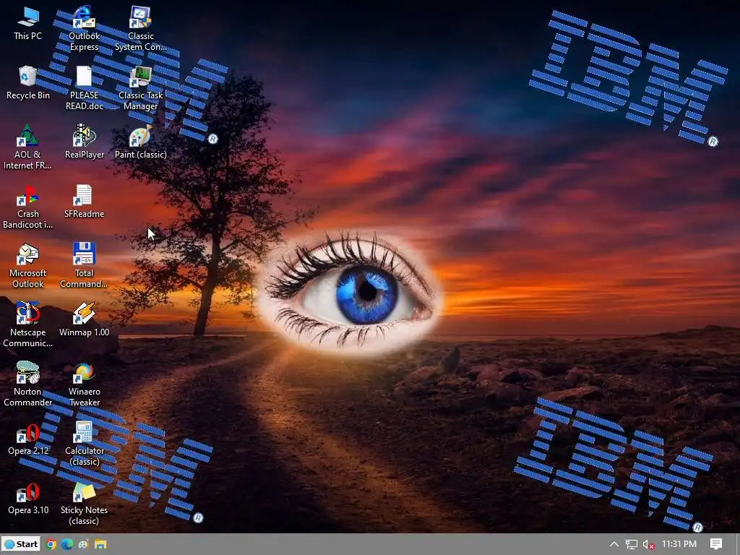Open the network status tray icon
This screenshot has width=740, height=555.
pyautogui.click(x=632, y=544)
